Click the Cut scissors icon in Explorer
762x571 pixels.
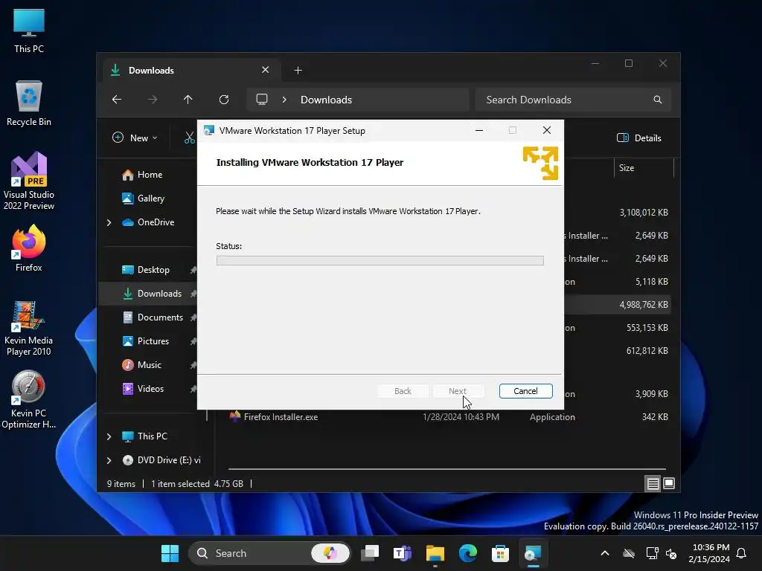(189, 138)
